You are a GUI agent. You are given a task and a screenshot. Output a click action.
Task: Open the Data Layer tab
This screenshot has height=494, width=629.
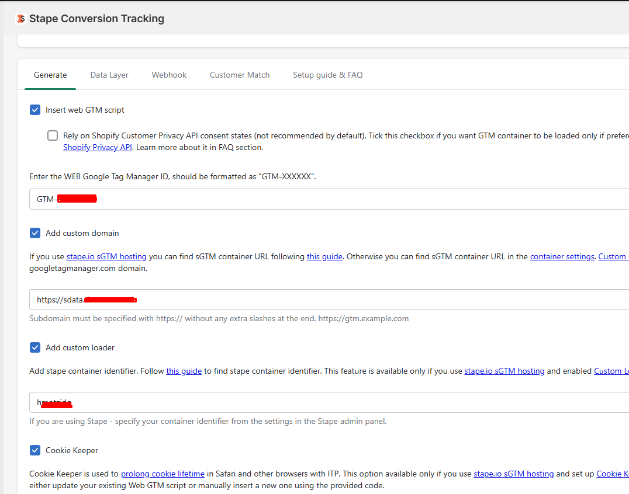point(109,75)
